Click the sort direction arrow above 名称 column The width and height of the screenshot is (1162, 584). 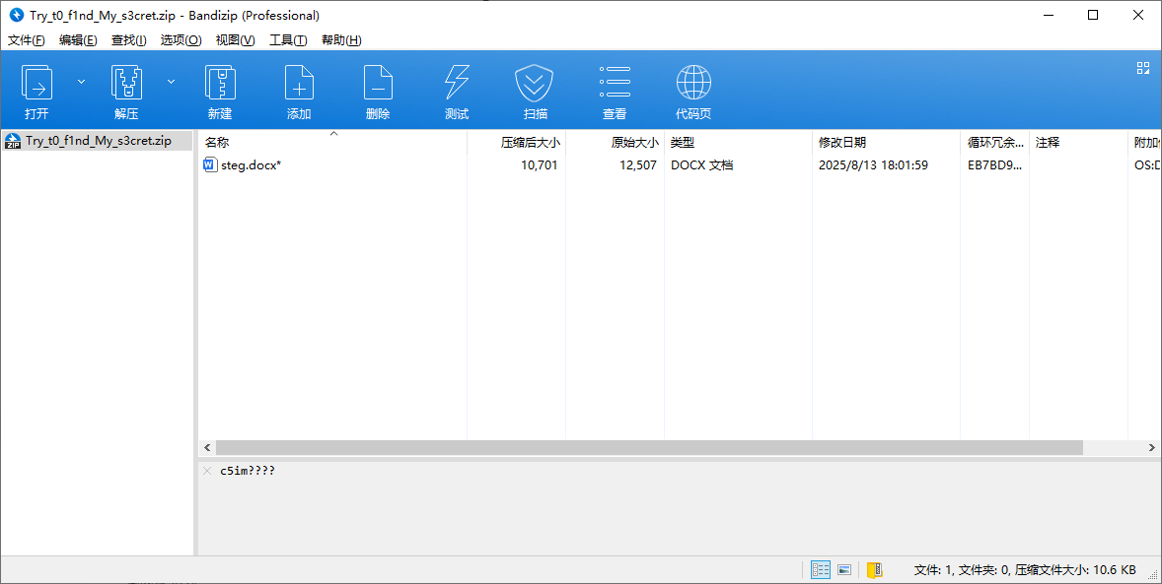coord(333,134)
